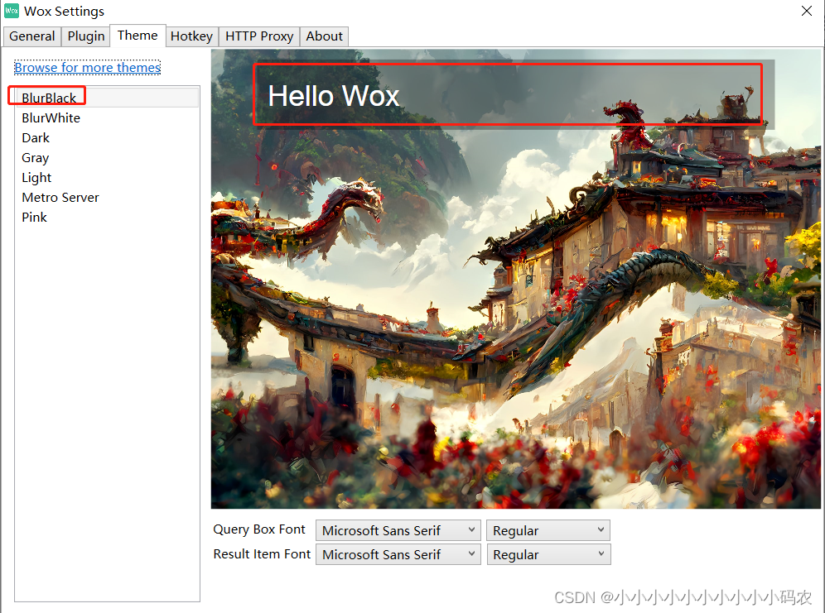825x613 pixels.
Task: Pick the Pink theme
Action: coord(107,218)
